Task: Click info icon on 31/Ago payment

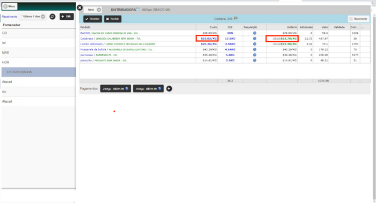Action: tap(160, 88)
